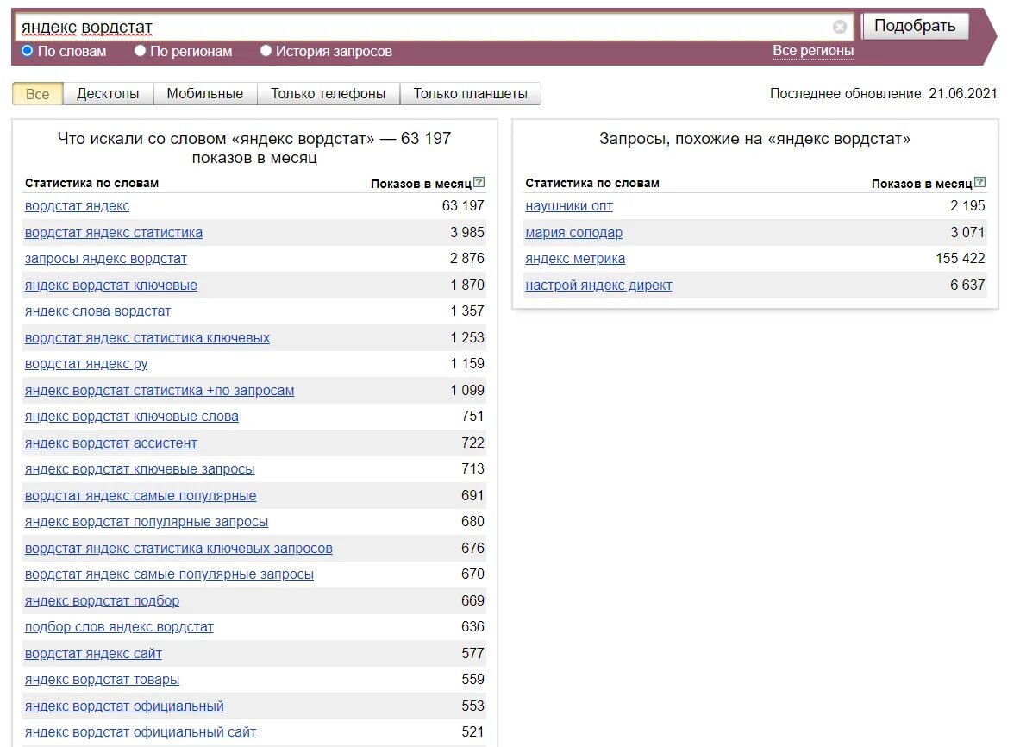Click the '722' impressions value

pyautogui.click(x=472, y=443)
